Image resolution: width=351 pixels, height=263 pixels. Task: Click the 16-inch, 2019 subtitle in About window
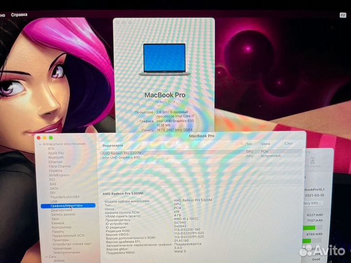click(165, 102)
